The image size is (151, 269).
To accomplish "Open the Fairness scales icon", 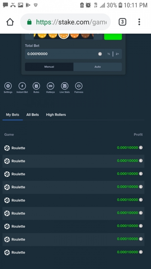I will point(79,86).
